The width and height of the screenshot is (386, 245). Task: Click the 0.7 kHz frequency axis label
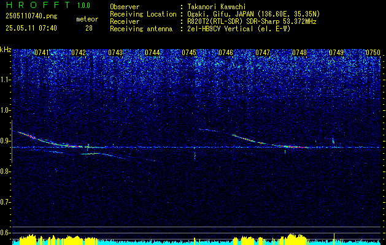[x=4, y=202]
